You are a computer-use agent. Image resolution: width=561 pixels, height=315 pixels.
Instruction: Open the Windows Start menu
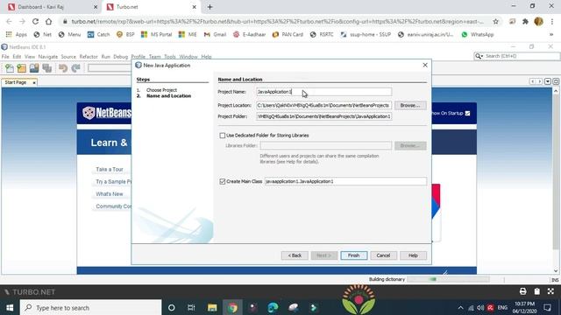10,307
